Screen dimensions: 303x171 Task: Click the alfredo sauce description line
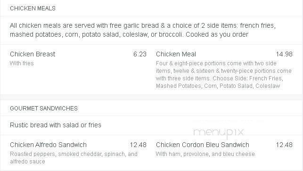coord(27,162)
